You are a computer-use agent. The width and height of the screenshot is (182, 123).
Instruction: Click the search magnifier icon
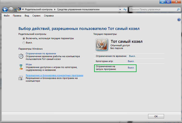pos(178,10)
